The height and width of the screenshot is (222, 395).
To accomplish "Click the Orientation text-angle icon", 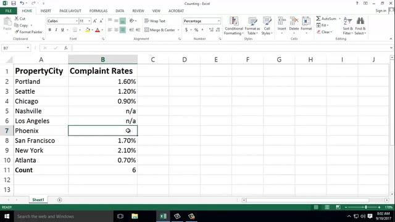I will click(131, 21).
